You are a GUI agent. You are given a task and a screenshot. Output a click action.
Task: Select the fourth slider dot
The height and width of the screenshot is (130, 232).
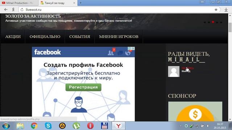click(217, 22)
